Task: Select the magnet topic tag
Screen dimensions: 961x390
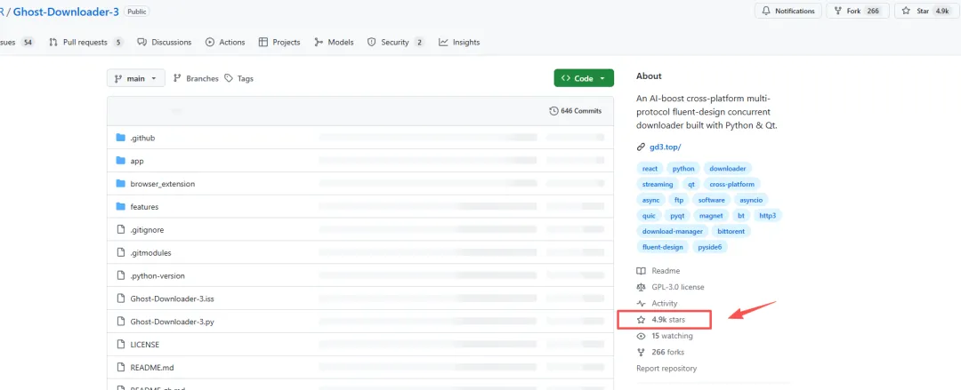Action: click(710, 216)
